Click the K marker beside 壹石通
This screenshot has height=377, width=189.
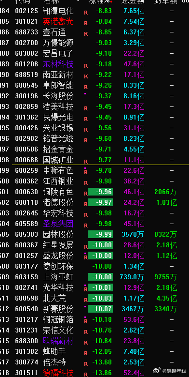click(86, 34)
